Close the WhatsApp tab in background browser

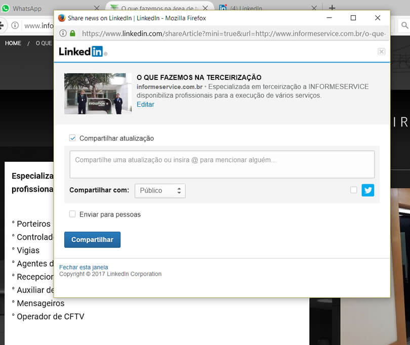[x=97, y=8]
